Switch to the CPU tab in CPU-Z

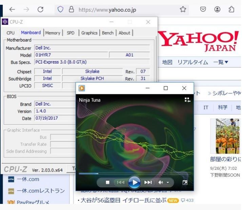(11, 33)
